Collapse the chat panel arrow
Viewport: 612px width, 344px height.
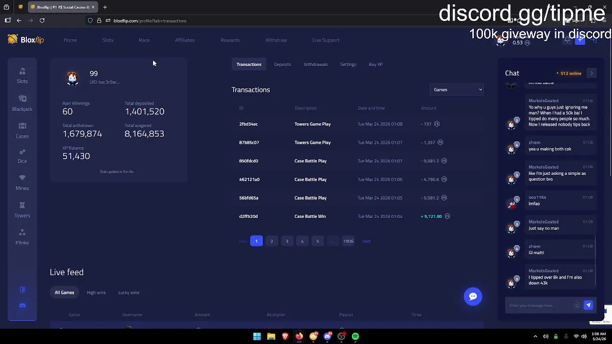coord(591,73)
